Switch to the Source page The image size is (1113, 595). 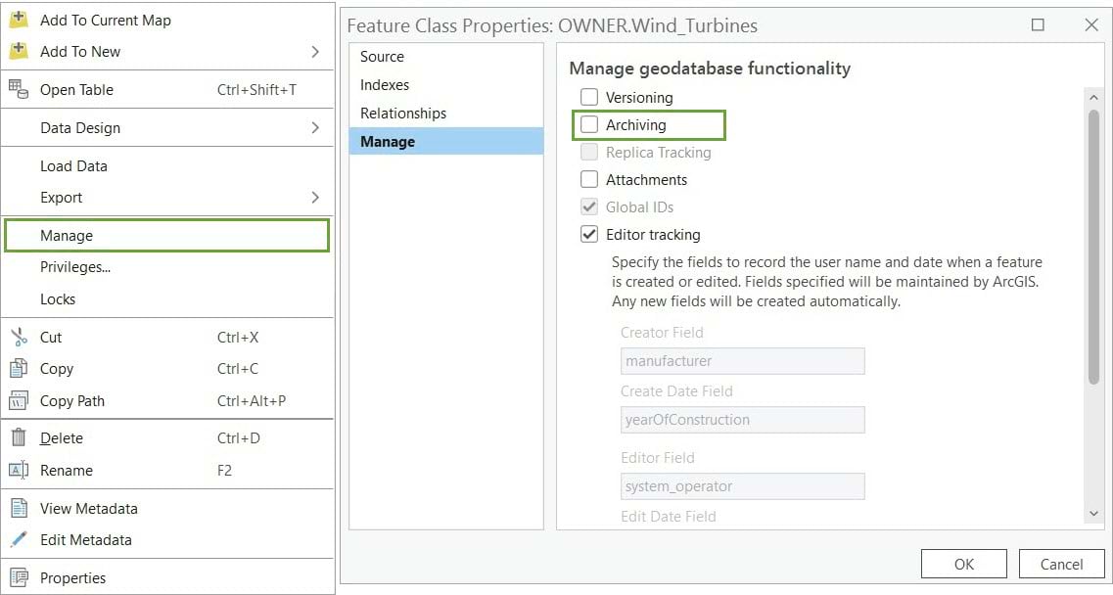[381, 57]
